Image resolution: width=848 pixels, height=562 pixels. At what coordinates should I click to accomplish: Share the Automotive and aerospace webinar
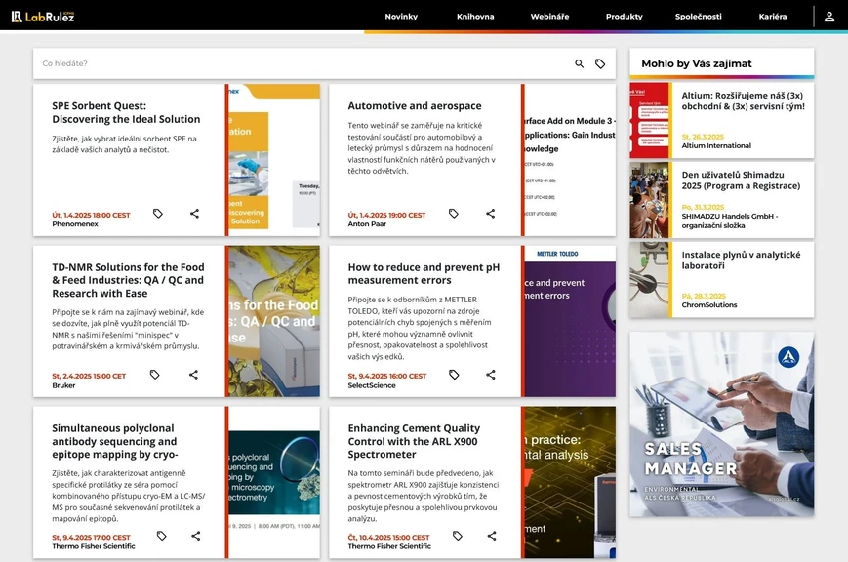490,213
